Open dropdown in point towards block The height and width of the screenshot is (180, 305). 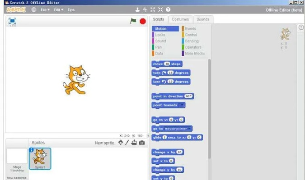(182, 105)
